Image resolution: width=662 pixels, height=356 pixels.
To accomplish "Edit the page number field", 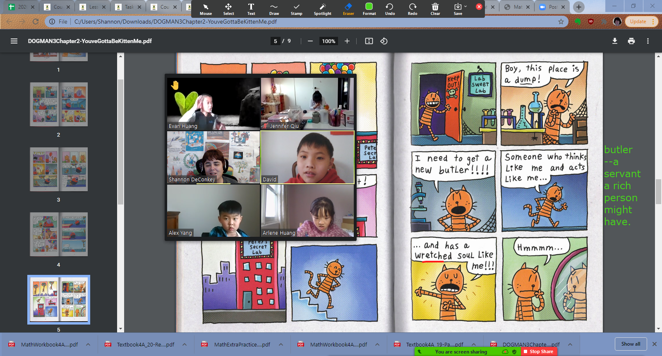I will tap(276, 41).
